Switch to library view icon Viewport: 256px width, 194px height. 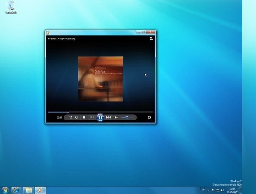(151, 38)
